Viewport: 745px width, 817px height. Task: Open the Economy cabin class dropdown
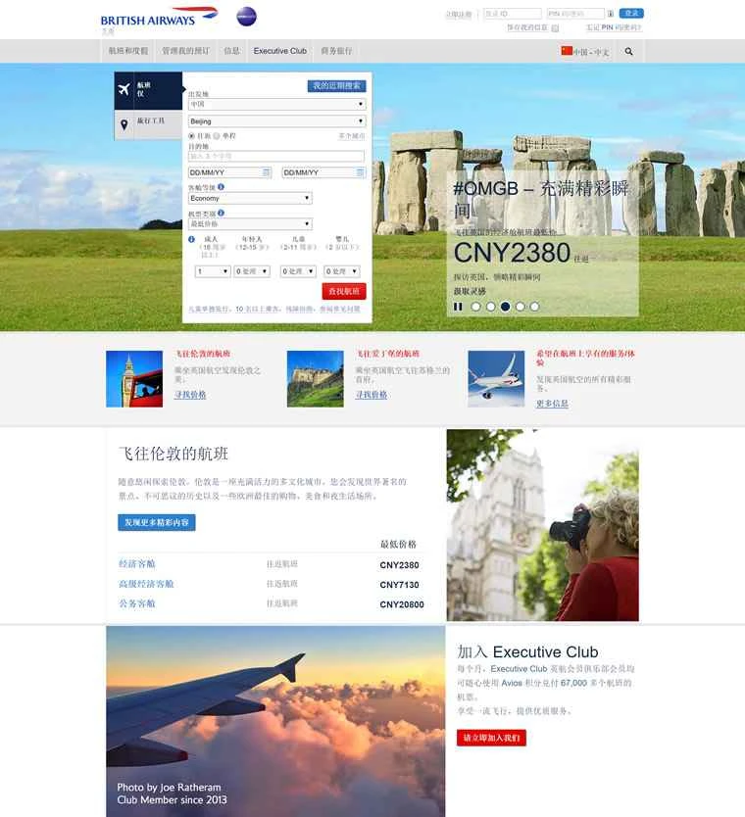coord(250,198)
